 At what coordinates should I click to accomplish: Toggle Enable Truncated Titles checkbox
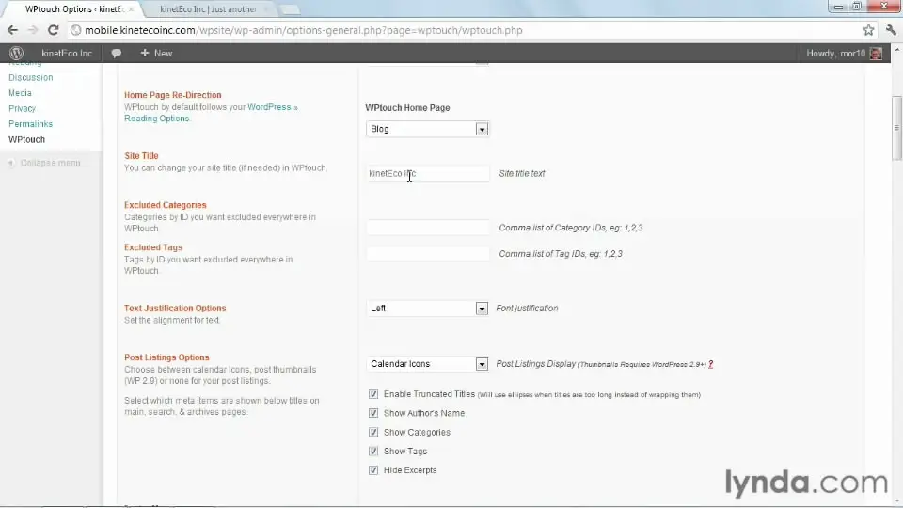pos(373,394)
